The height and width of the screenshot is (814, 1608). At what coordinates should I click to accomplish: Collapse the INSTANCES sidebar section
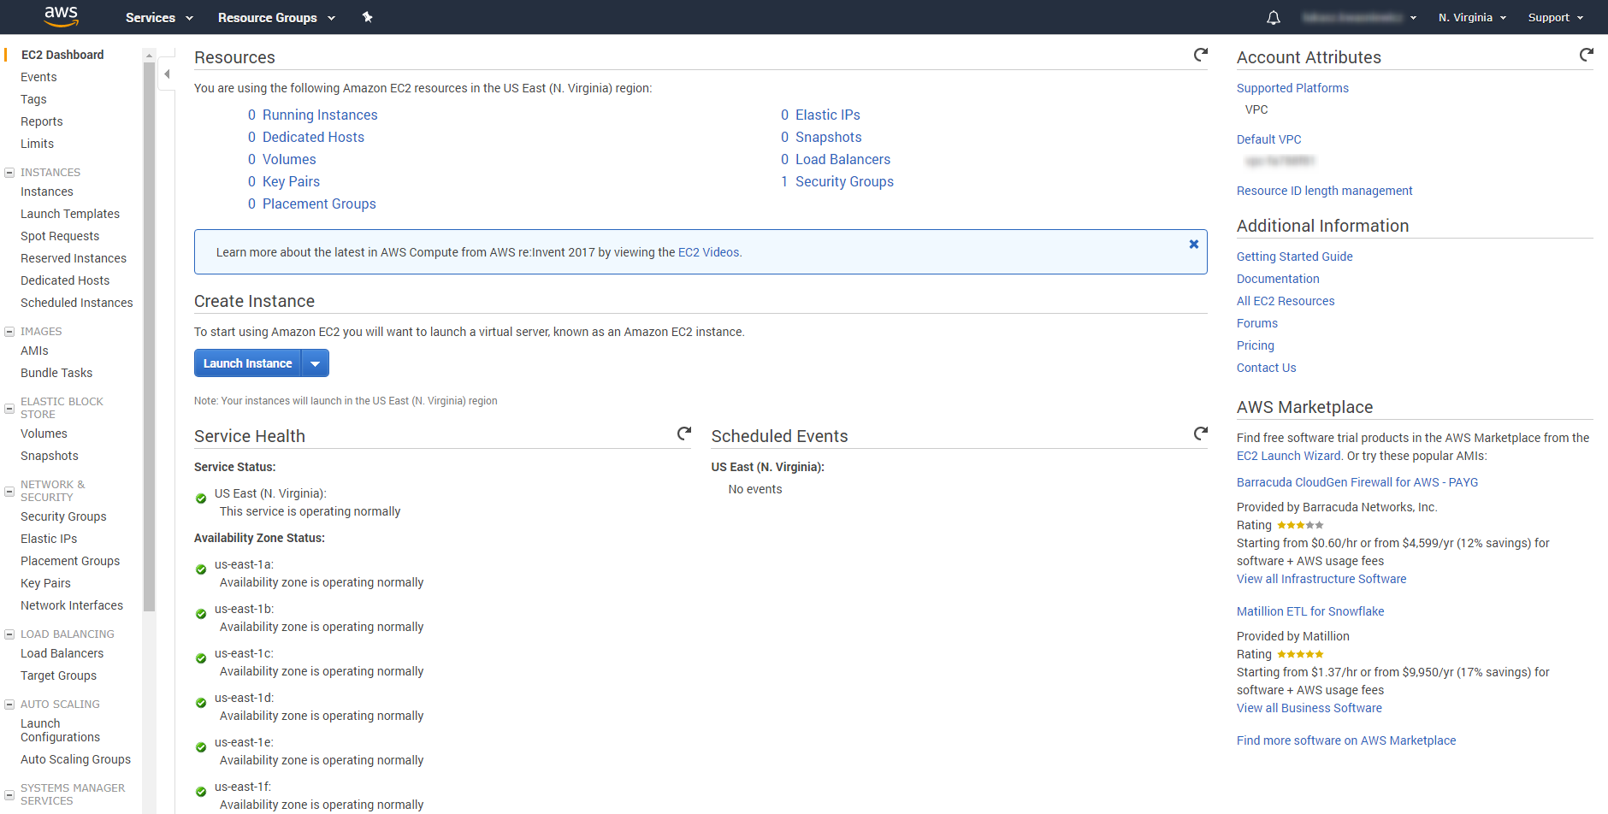tap(9, 173)
